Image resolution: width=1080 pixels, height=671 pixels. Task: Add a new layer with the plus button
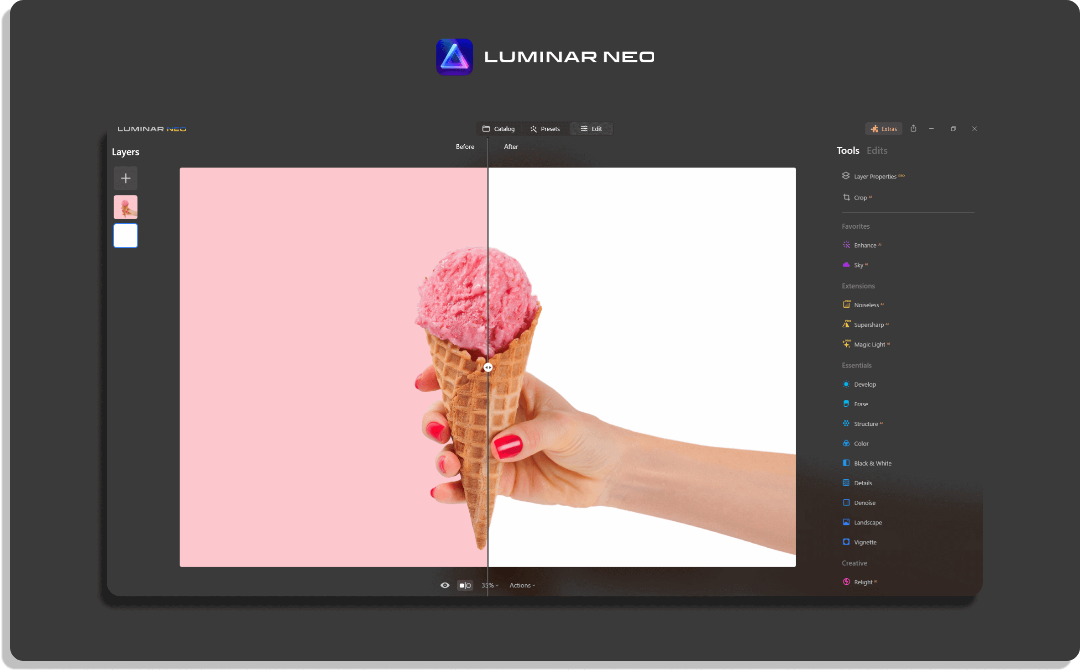coord(125,178)
